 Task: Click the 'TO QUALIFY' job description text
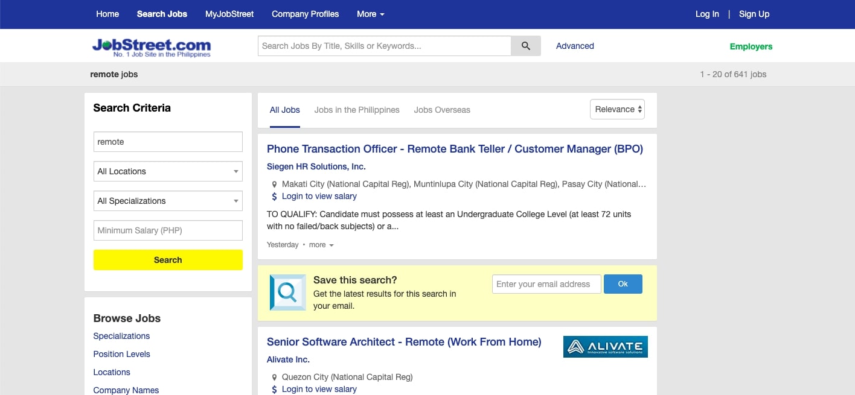pos(449,221)
